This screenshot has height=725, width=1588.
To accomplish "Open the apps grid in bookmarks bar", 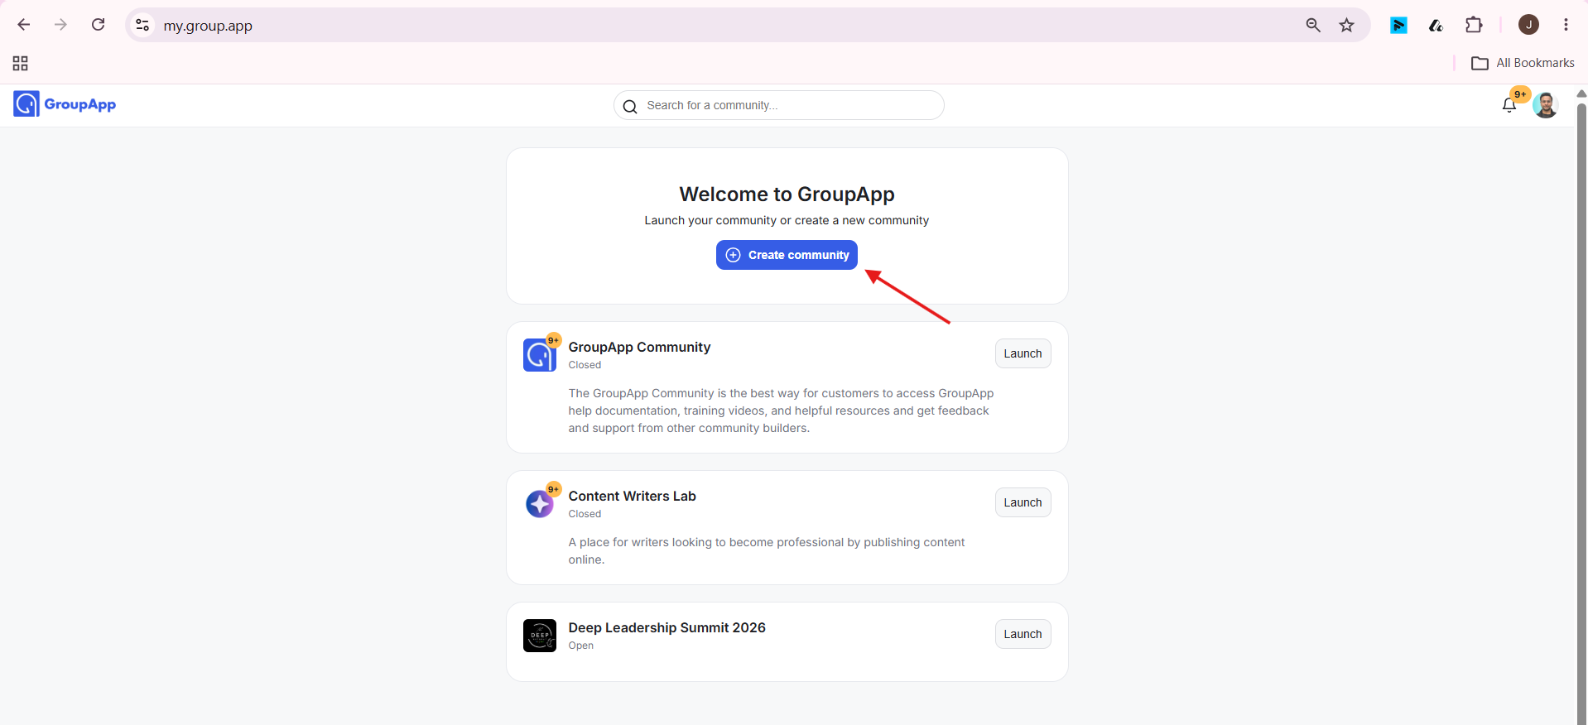I will (x=21, y=63).
